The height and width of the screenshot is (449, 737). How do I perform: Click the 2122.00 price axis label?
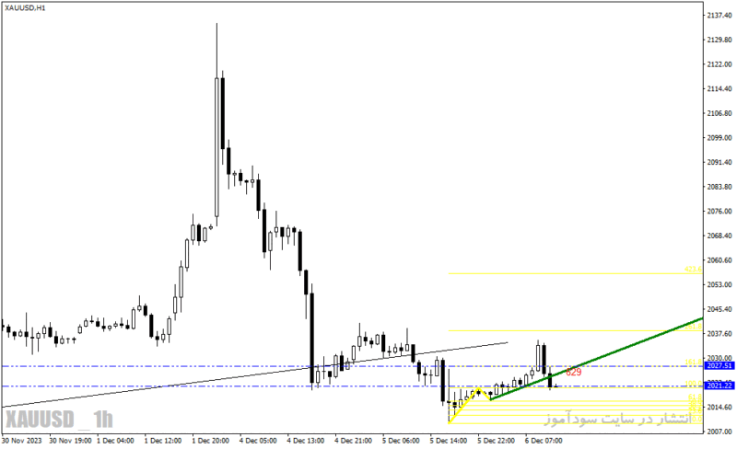pos(719,63)
